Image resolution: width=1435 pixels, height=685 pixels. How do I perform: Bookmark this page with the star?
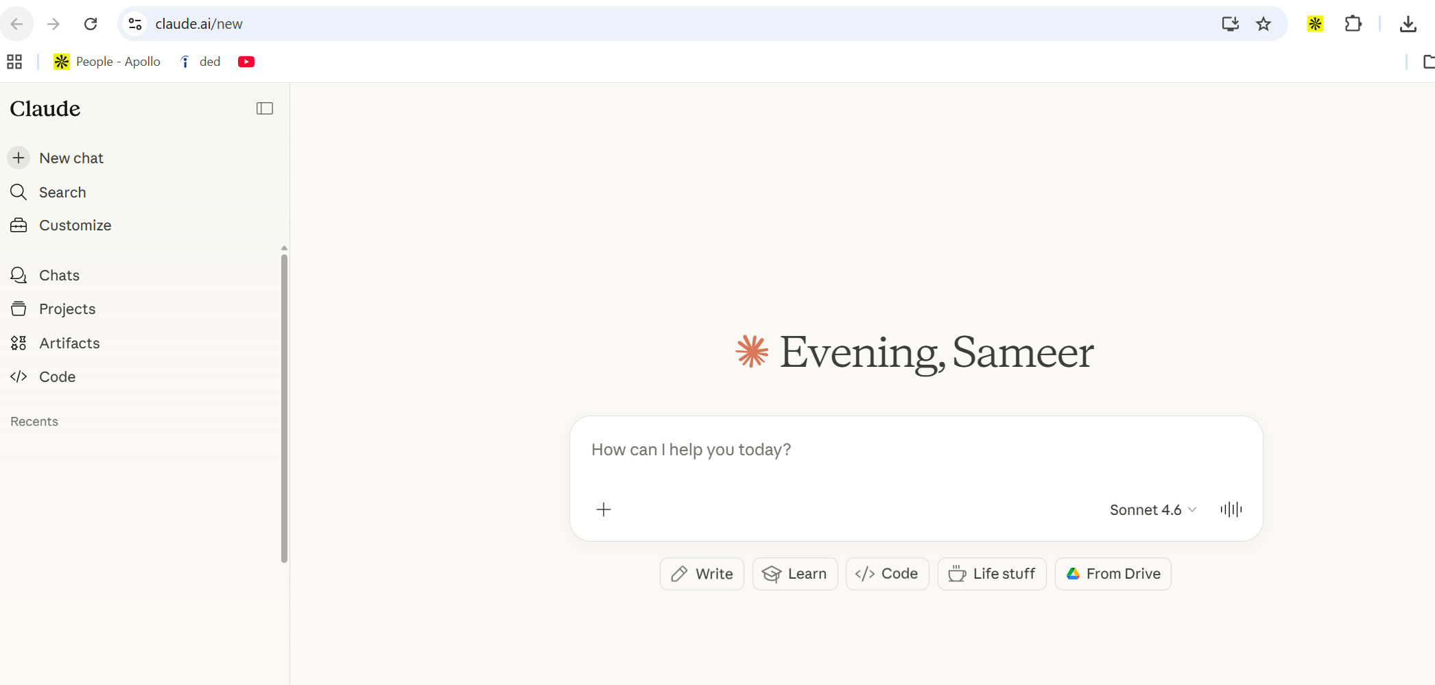click(1264, 24)
